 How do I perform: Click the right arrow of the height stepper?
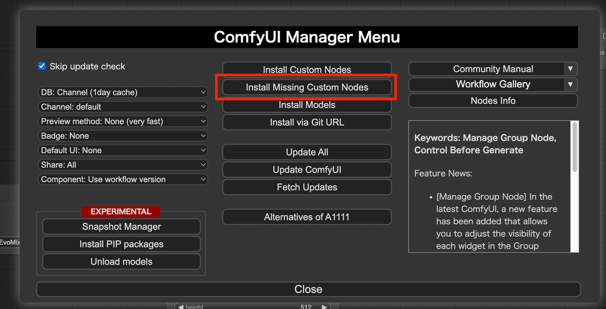coord(324,306)
